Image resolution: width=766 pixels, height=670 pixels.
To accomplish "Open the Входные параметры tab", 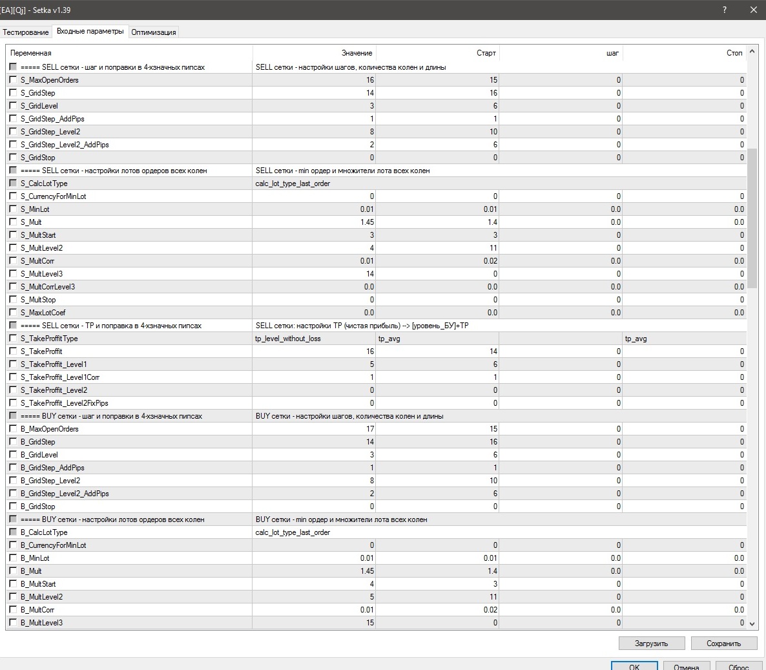I will click(90, 31).
